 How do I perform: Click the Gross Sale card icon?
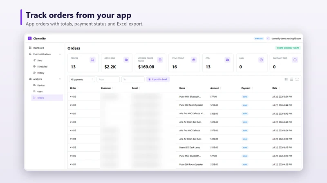pyautogui.click(x=126, y=60)
